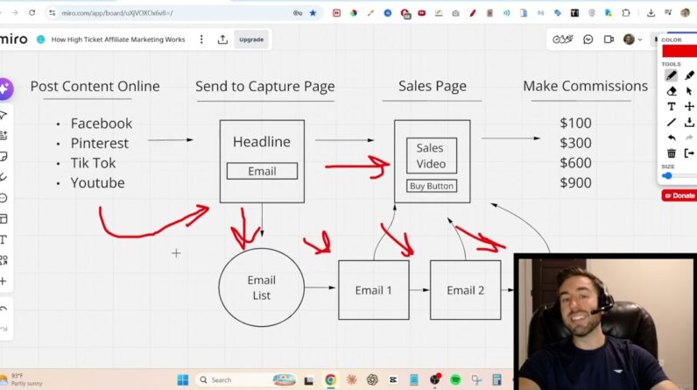Screen dimensions: 697x390
Task: Select the pencil drawing tool
Action: pos(672,75)
